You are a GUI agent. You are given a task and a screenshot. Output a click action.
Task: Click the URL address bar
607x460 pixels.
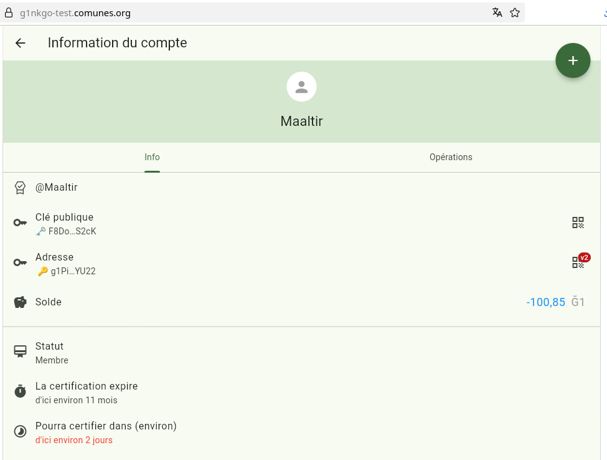tap(249, 12)
